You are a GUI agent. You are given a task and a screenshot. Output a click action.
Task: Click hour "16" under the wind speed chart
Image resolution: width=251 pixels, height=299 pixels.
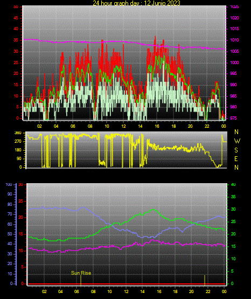click(x=157, y=126)
